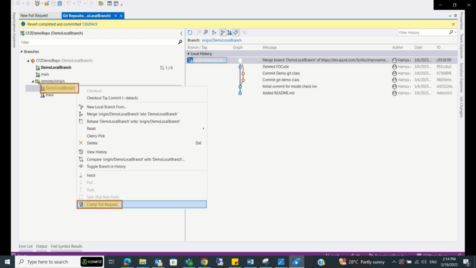Click the Refresh history icon
476x268 pixels.
click(x=190, y=33)
